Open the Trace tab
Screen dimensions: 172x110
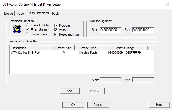20,14
